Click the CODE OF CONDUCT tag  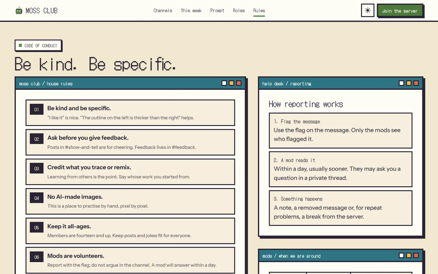click(x=38, y=46)
